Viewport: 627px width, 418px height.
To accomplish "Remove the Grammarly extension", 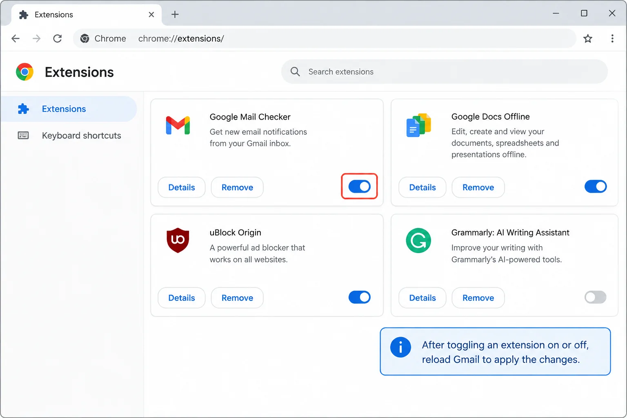I will 478,298.
